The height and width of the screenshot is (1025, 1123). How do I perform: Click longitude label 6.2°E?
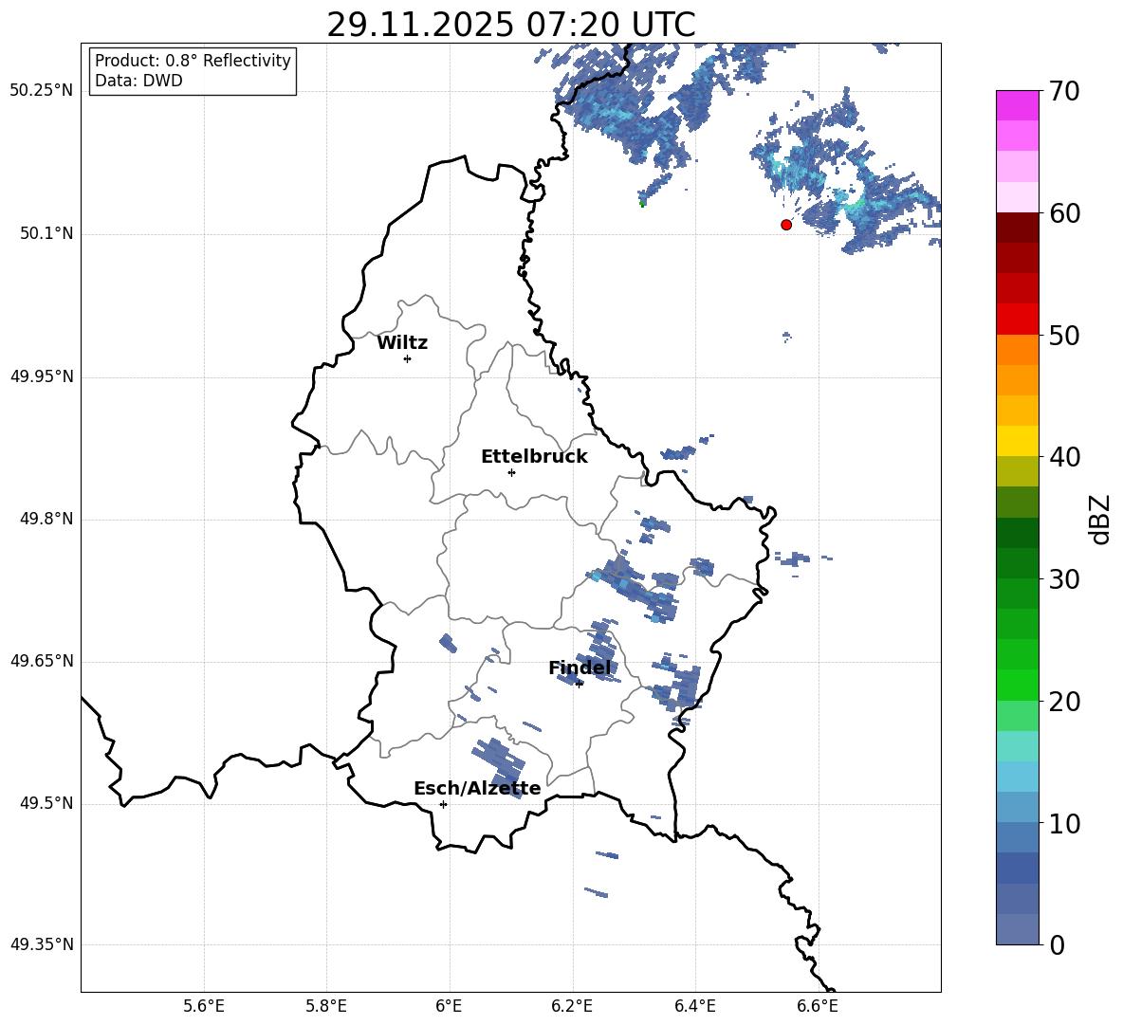coord(572,1006)
